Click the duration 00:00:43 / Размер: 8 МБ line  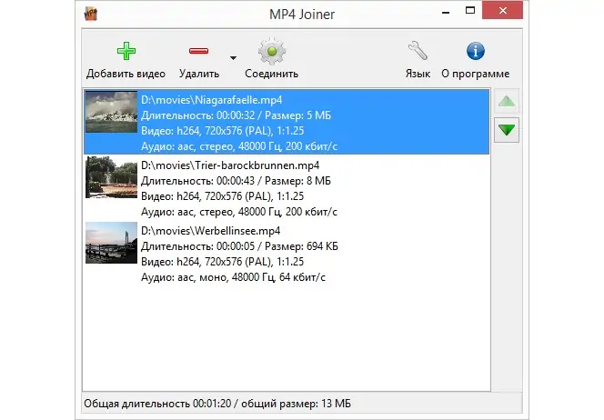pos(236,181)
